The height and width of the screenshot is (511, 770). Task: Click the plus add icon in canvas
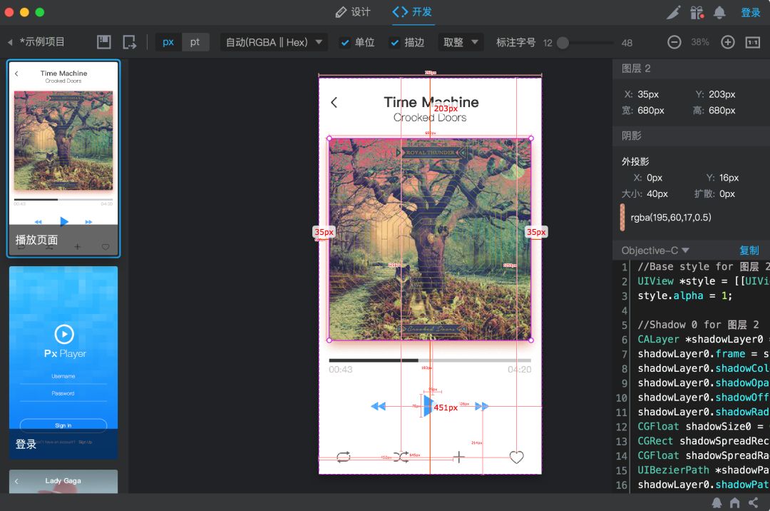coord(458,457)
